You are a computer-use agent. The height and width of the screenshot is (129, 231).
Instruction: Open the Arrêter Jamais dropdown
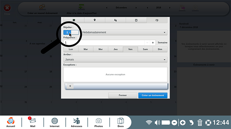[x=116, y=59]
